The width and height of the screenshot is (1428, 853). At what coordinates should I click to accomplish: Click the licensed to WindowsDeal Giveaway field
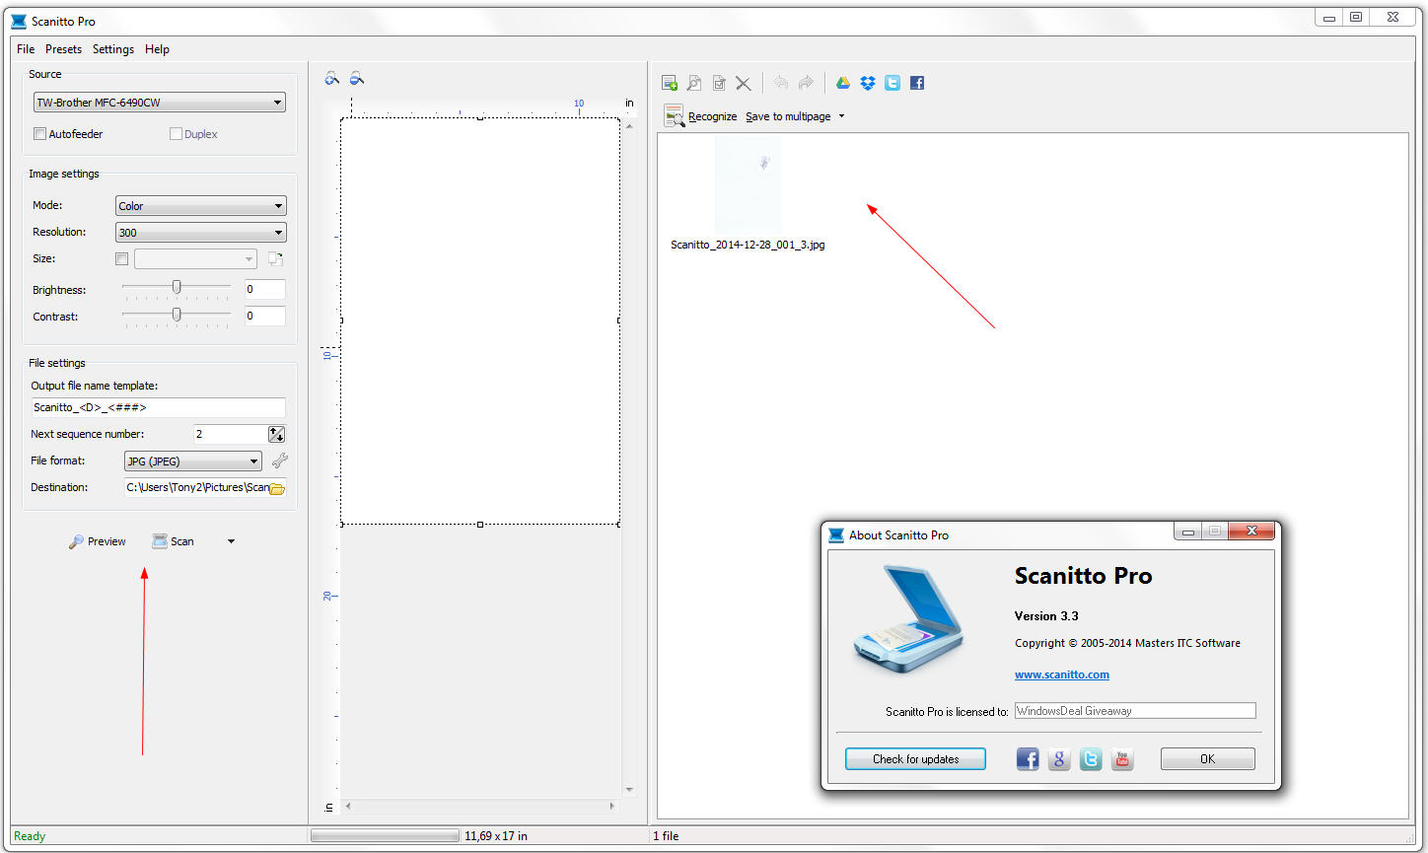pyautogui.click(x=1135, y=711)
